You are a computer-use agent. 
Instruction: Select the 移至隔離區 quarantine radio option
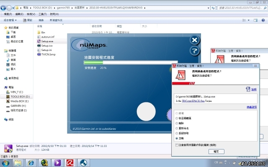pos(177,118)
